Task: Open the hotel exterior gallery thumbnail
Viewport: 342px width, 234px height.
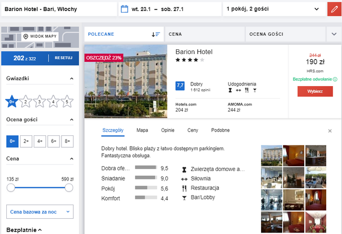Action: coord(271,156)
